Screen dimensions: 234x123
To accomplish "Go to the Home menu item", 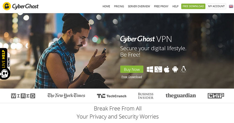I will pyautogui.click(x=106, y=6).
